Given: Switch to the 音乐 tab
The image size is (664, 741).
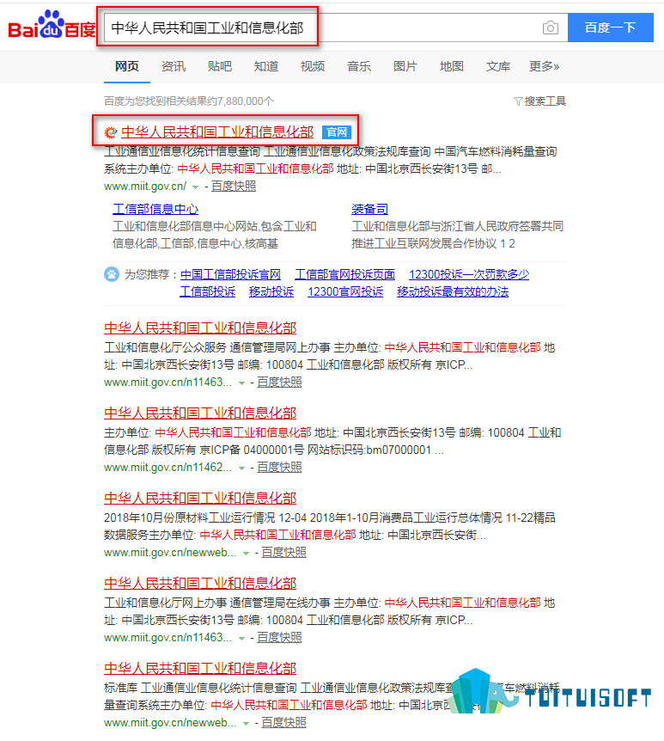Looking at the screenshot, I should [x=359, y=66].
